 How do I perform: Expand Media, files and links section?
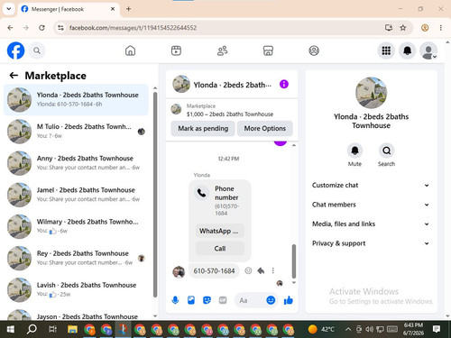point(371,224)
